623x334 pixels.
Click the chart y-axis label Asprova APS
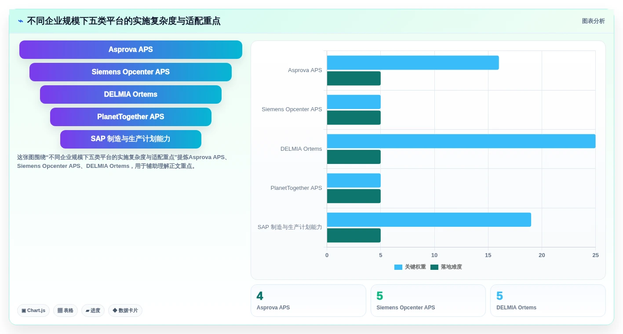[305, 70]
